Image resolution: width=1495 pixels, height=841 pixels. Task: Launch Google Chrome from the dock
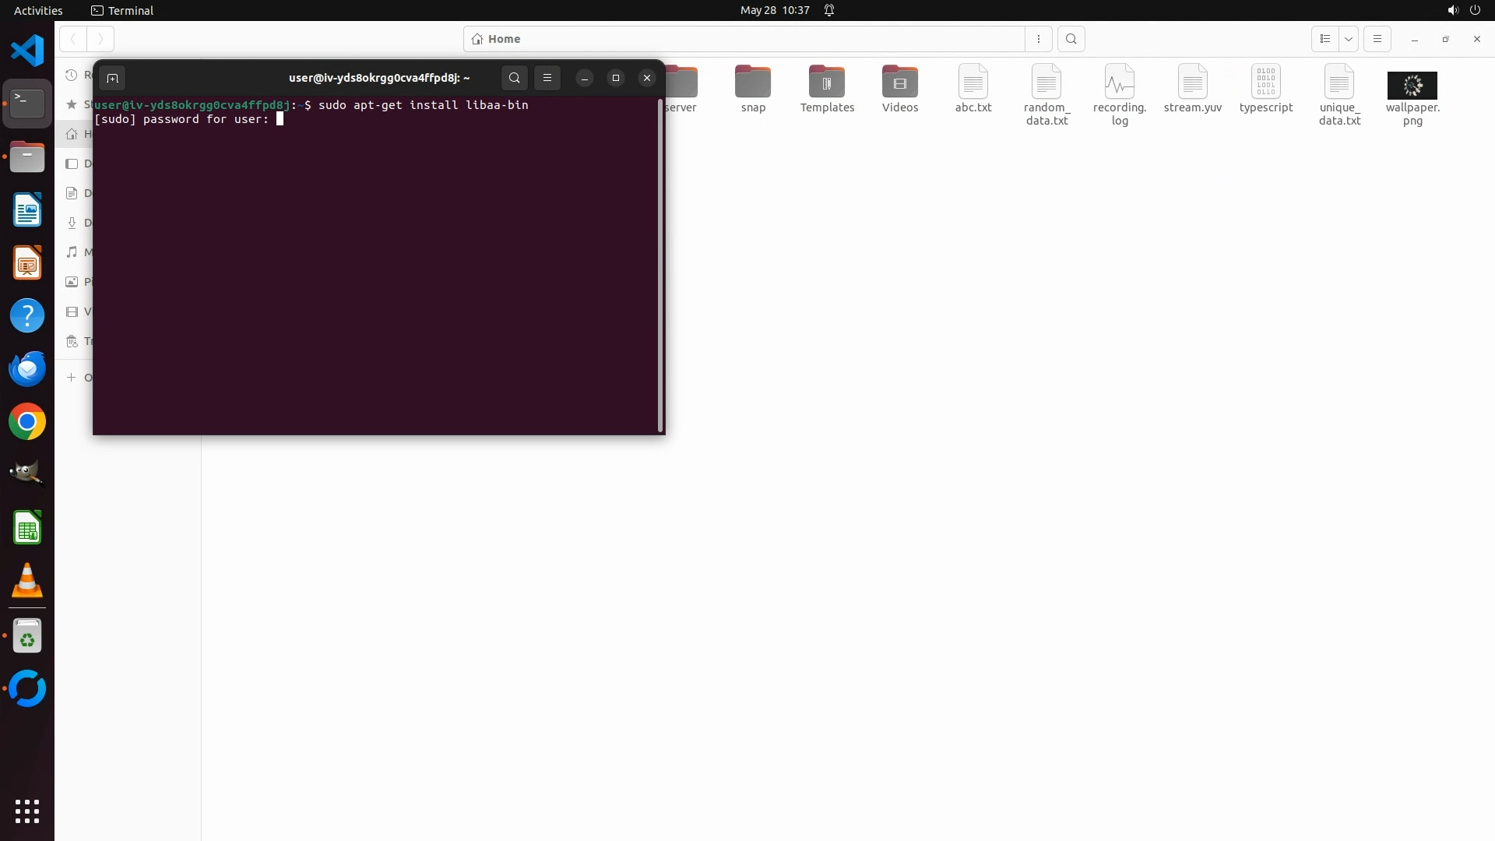point(27,422)
